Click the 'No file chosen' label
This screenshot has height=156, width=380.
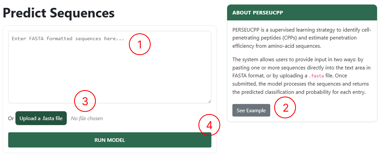[x=86, y=118]
